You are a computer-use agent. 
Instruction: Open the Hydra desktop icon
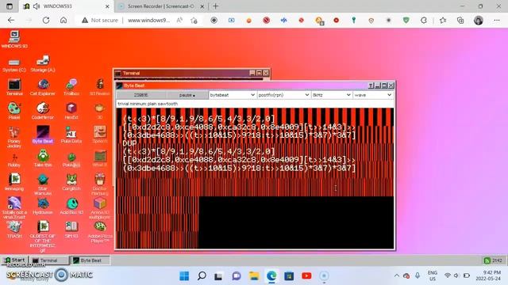[x=43, y=206]
